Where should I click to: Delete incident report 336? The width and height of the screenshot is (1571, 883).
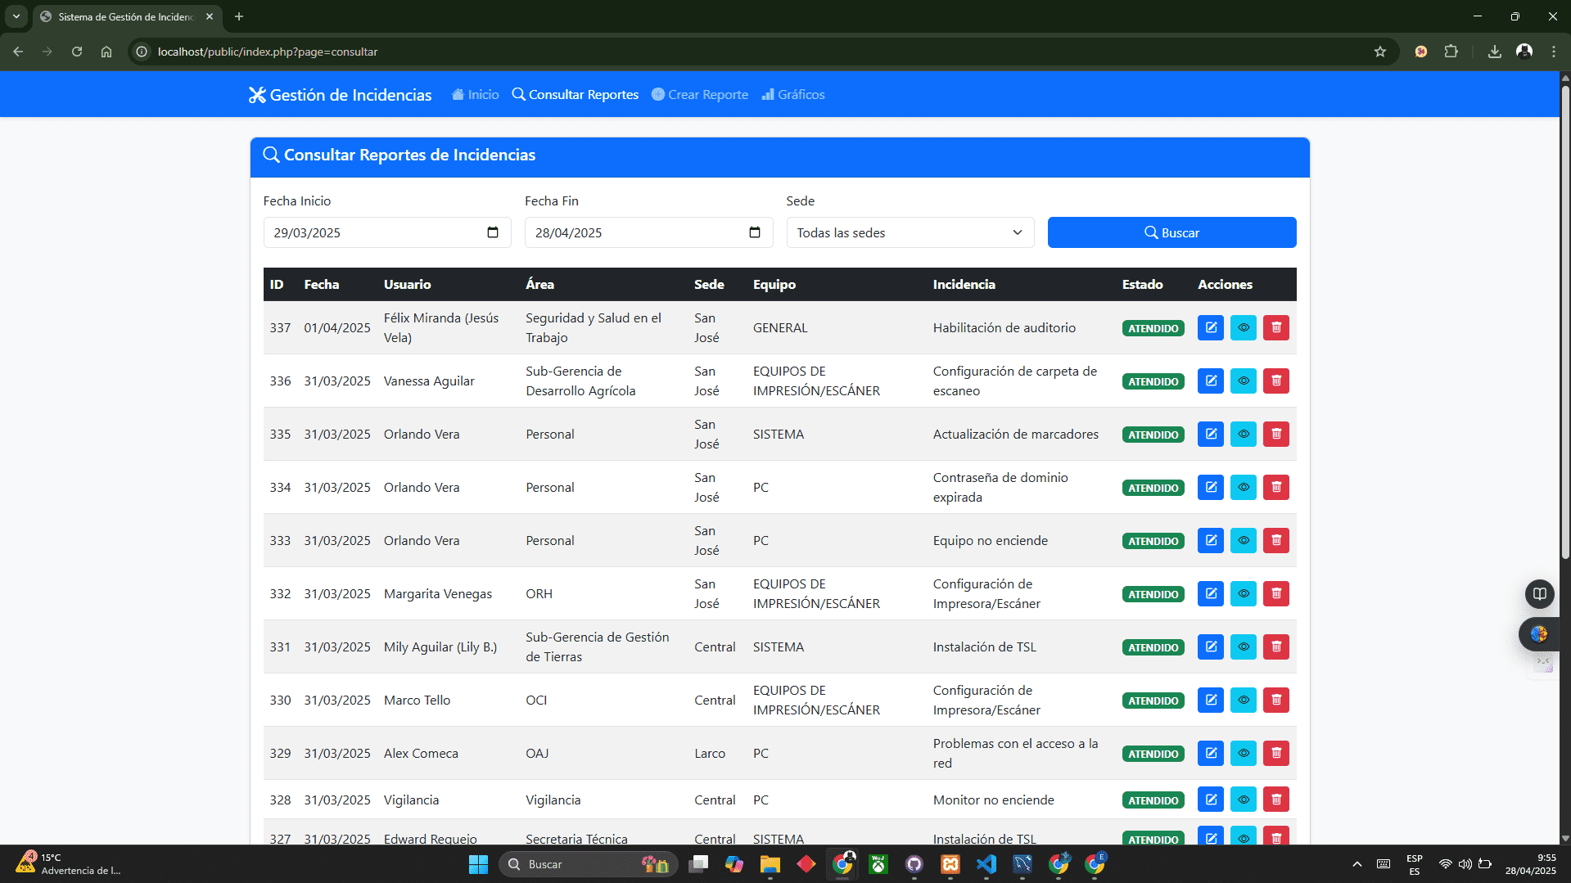pyautogui.click(x=1275, y=381)
